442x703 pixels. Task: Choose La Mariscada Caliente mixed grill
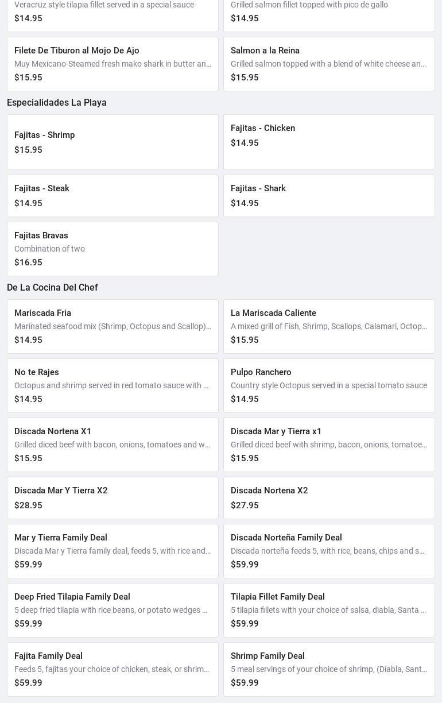tap(329, 326)
